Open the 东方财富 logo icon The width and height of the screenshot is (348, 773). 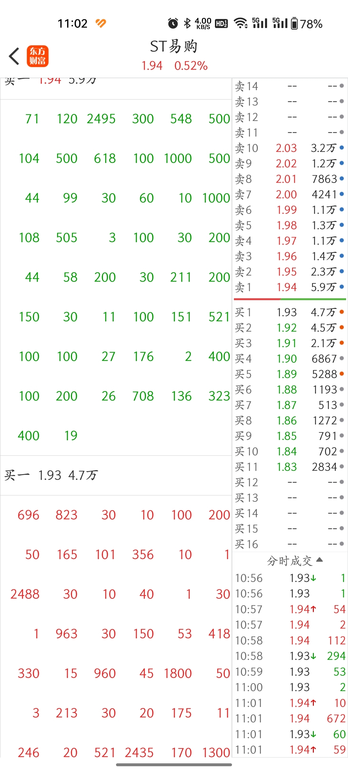tap(37, 56)
